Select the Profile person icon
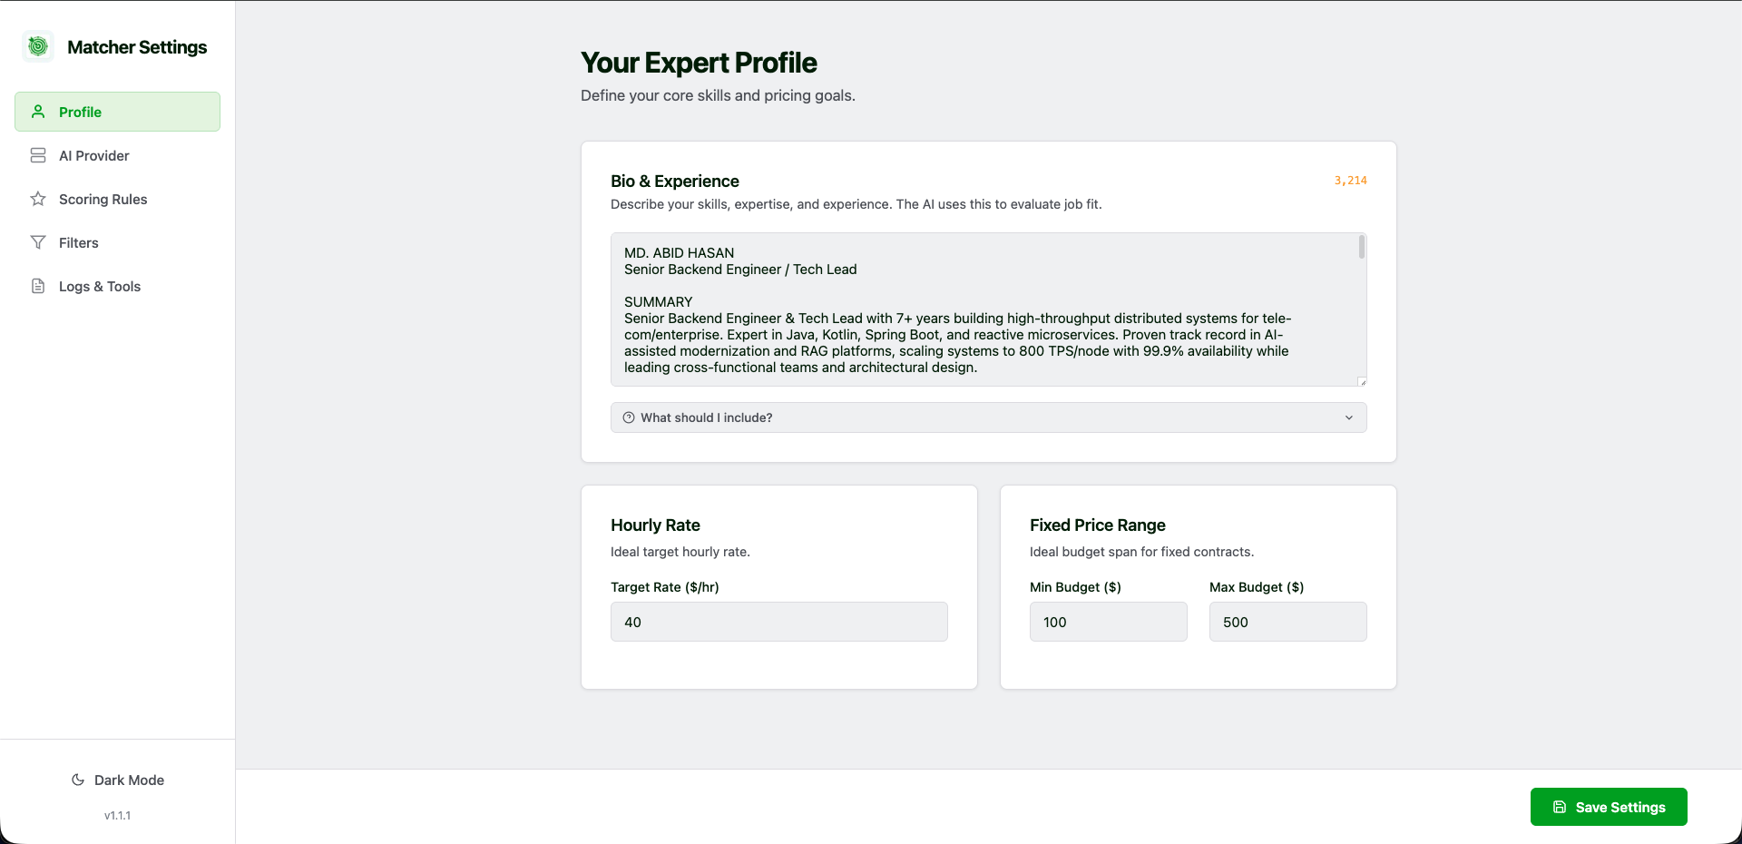Image resolution: width=1742 pixels, height=844 pixels. [37, 112]
